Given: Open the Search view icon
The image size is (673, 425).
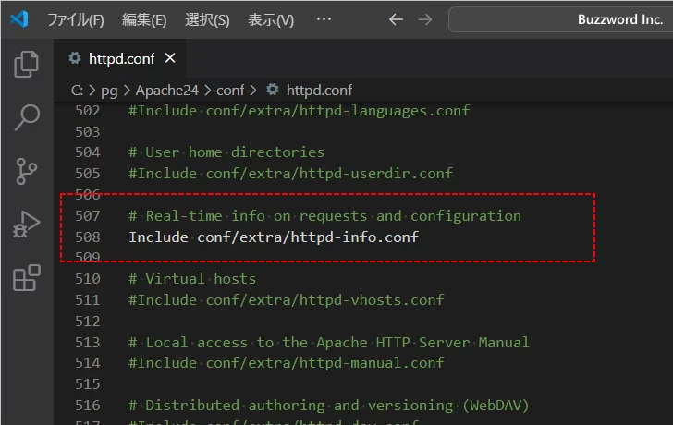Looking at the screenshot, I should [x=27, y=117].
